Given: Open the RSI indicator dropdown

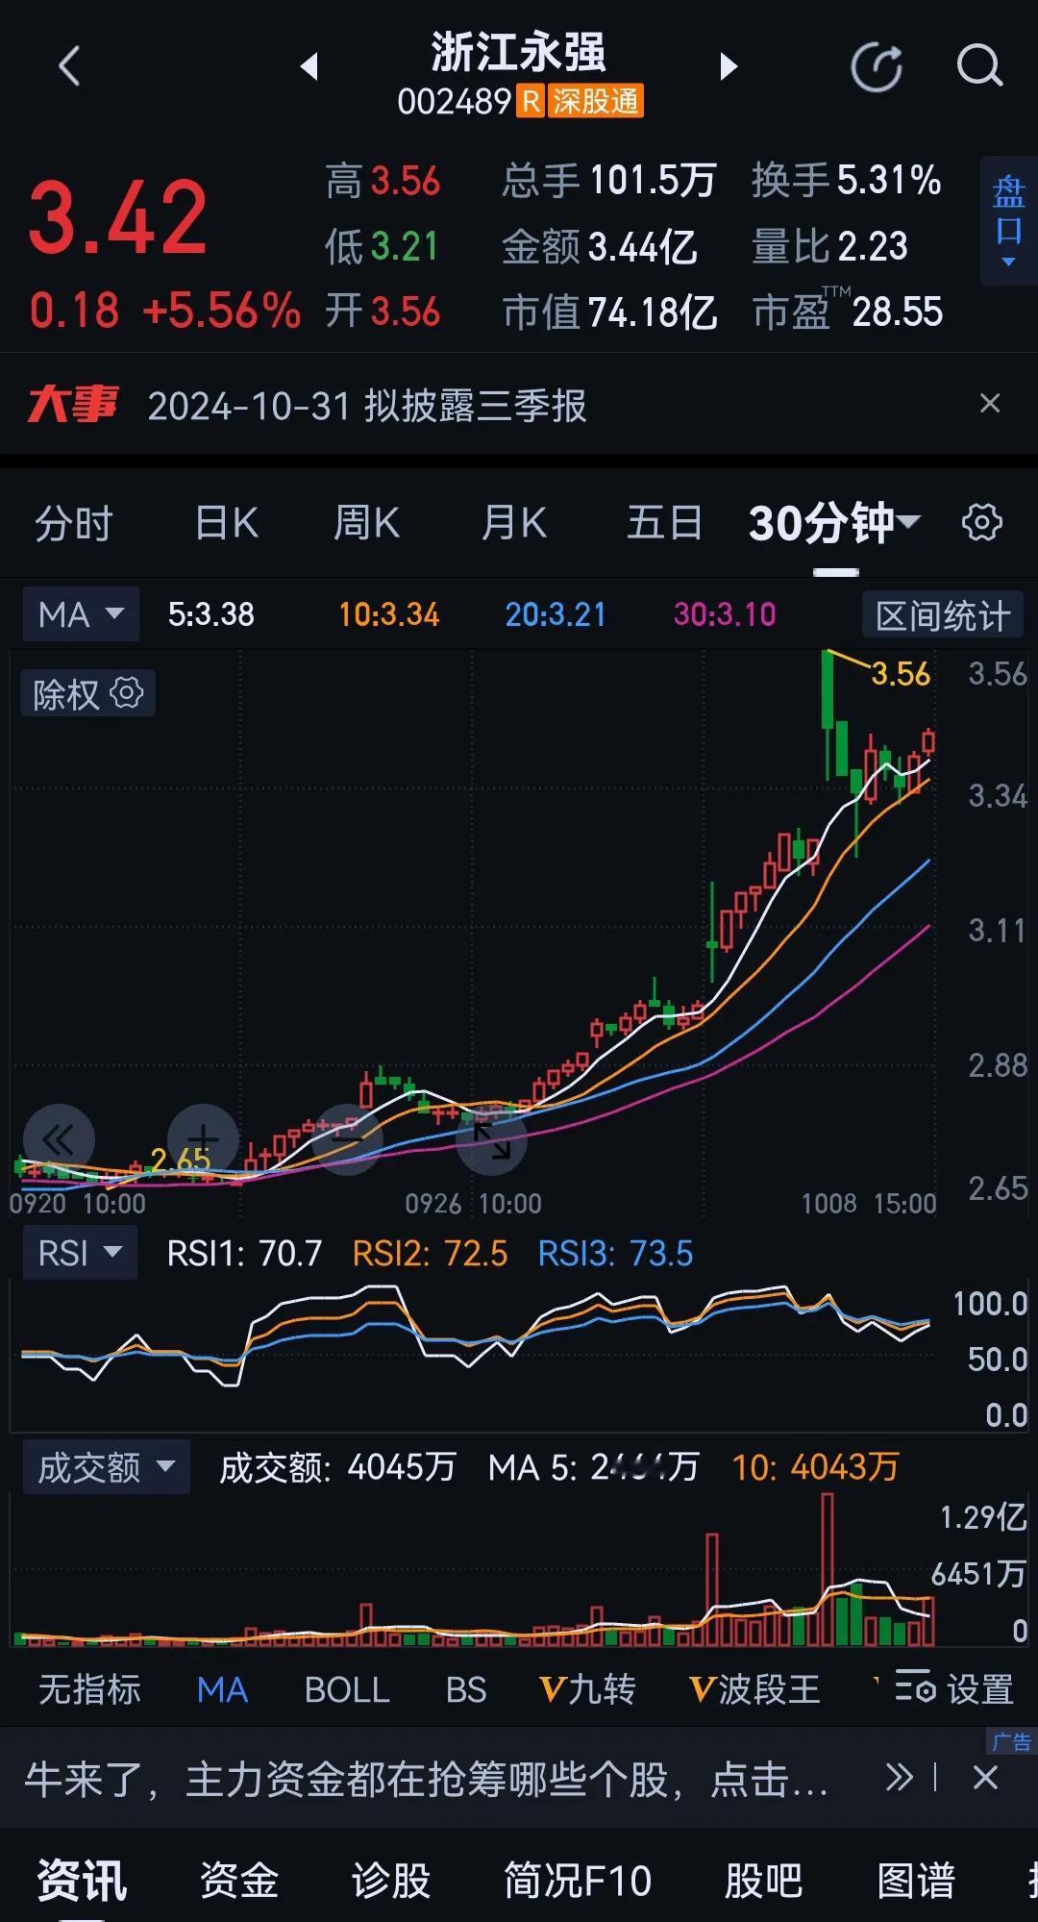Looking at the screenshot, I should click(79, 1253).
